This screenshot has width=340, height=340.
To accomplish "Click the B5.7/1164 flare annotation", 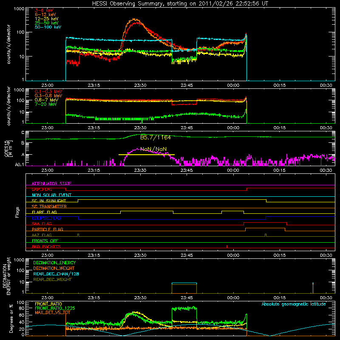I will click(x=156, y=137).
